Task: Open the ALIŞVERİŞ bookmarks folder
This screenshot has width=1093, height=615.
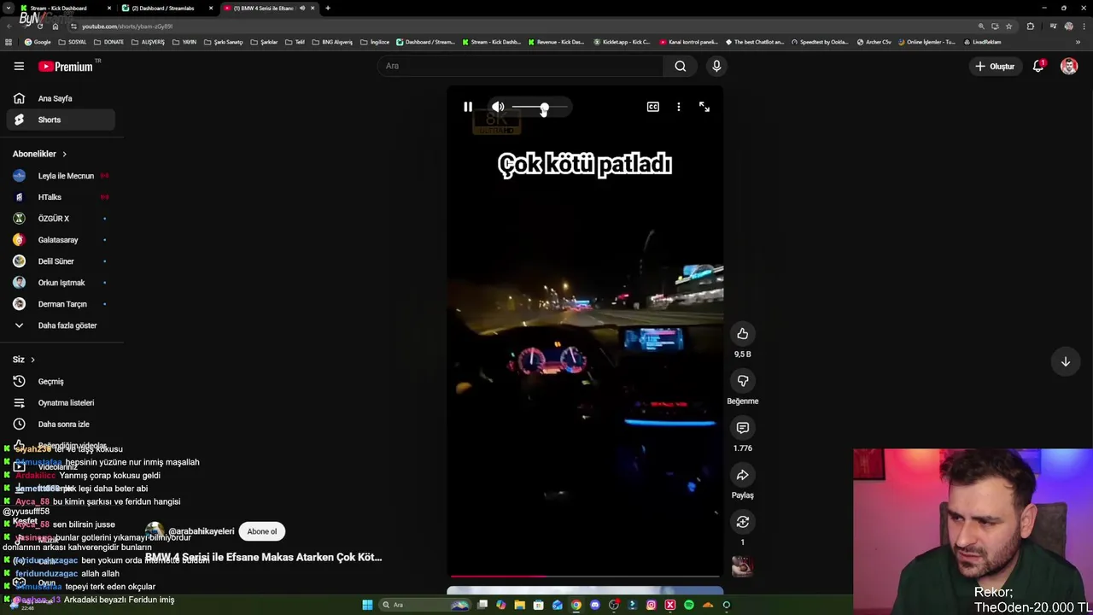Action: pyautogui.click(x=148, y=42)
